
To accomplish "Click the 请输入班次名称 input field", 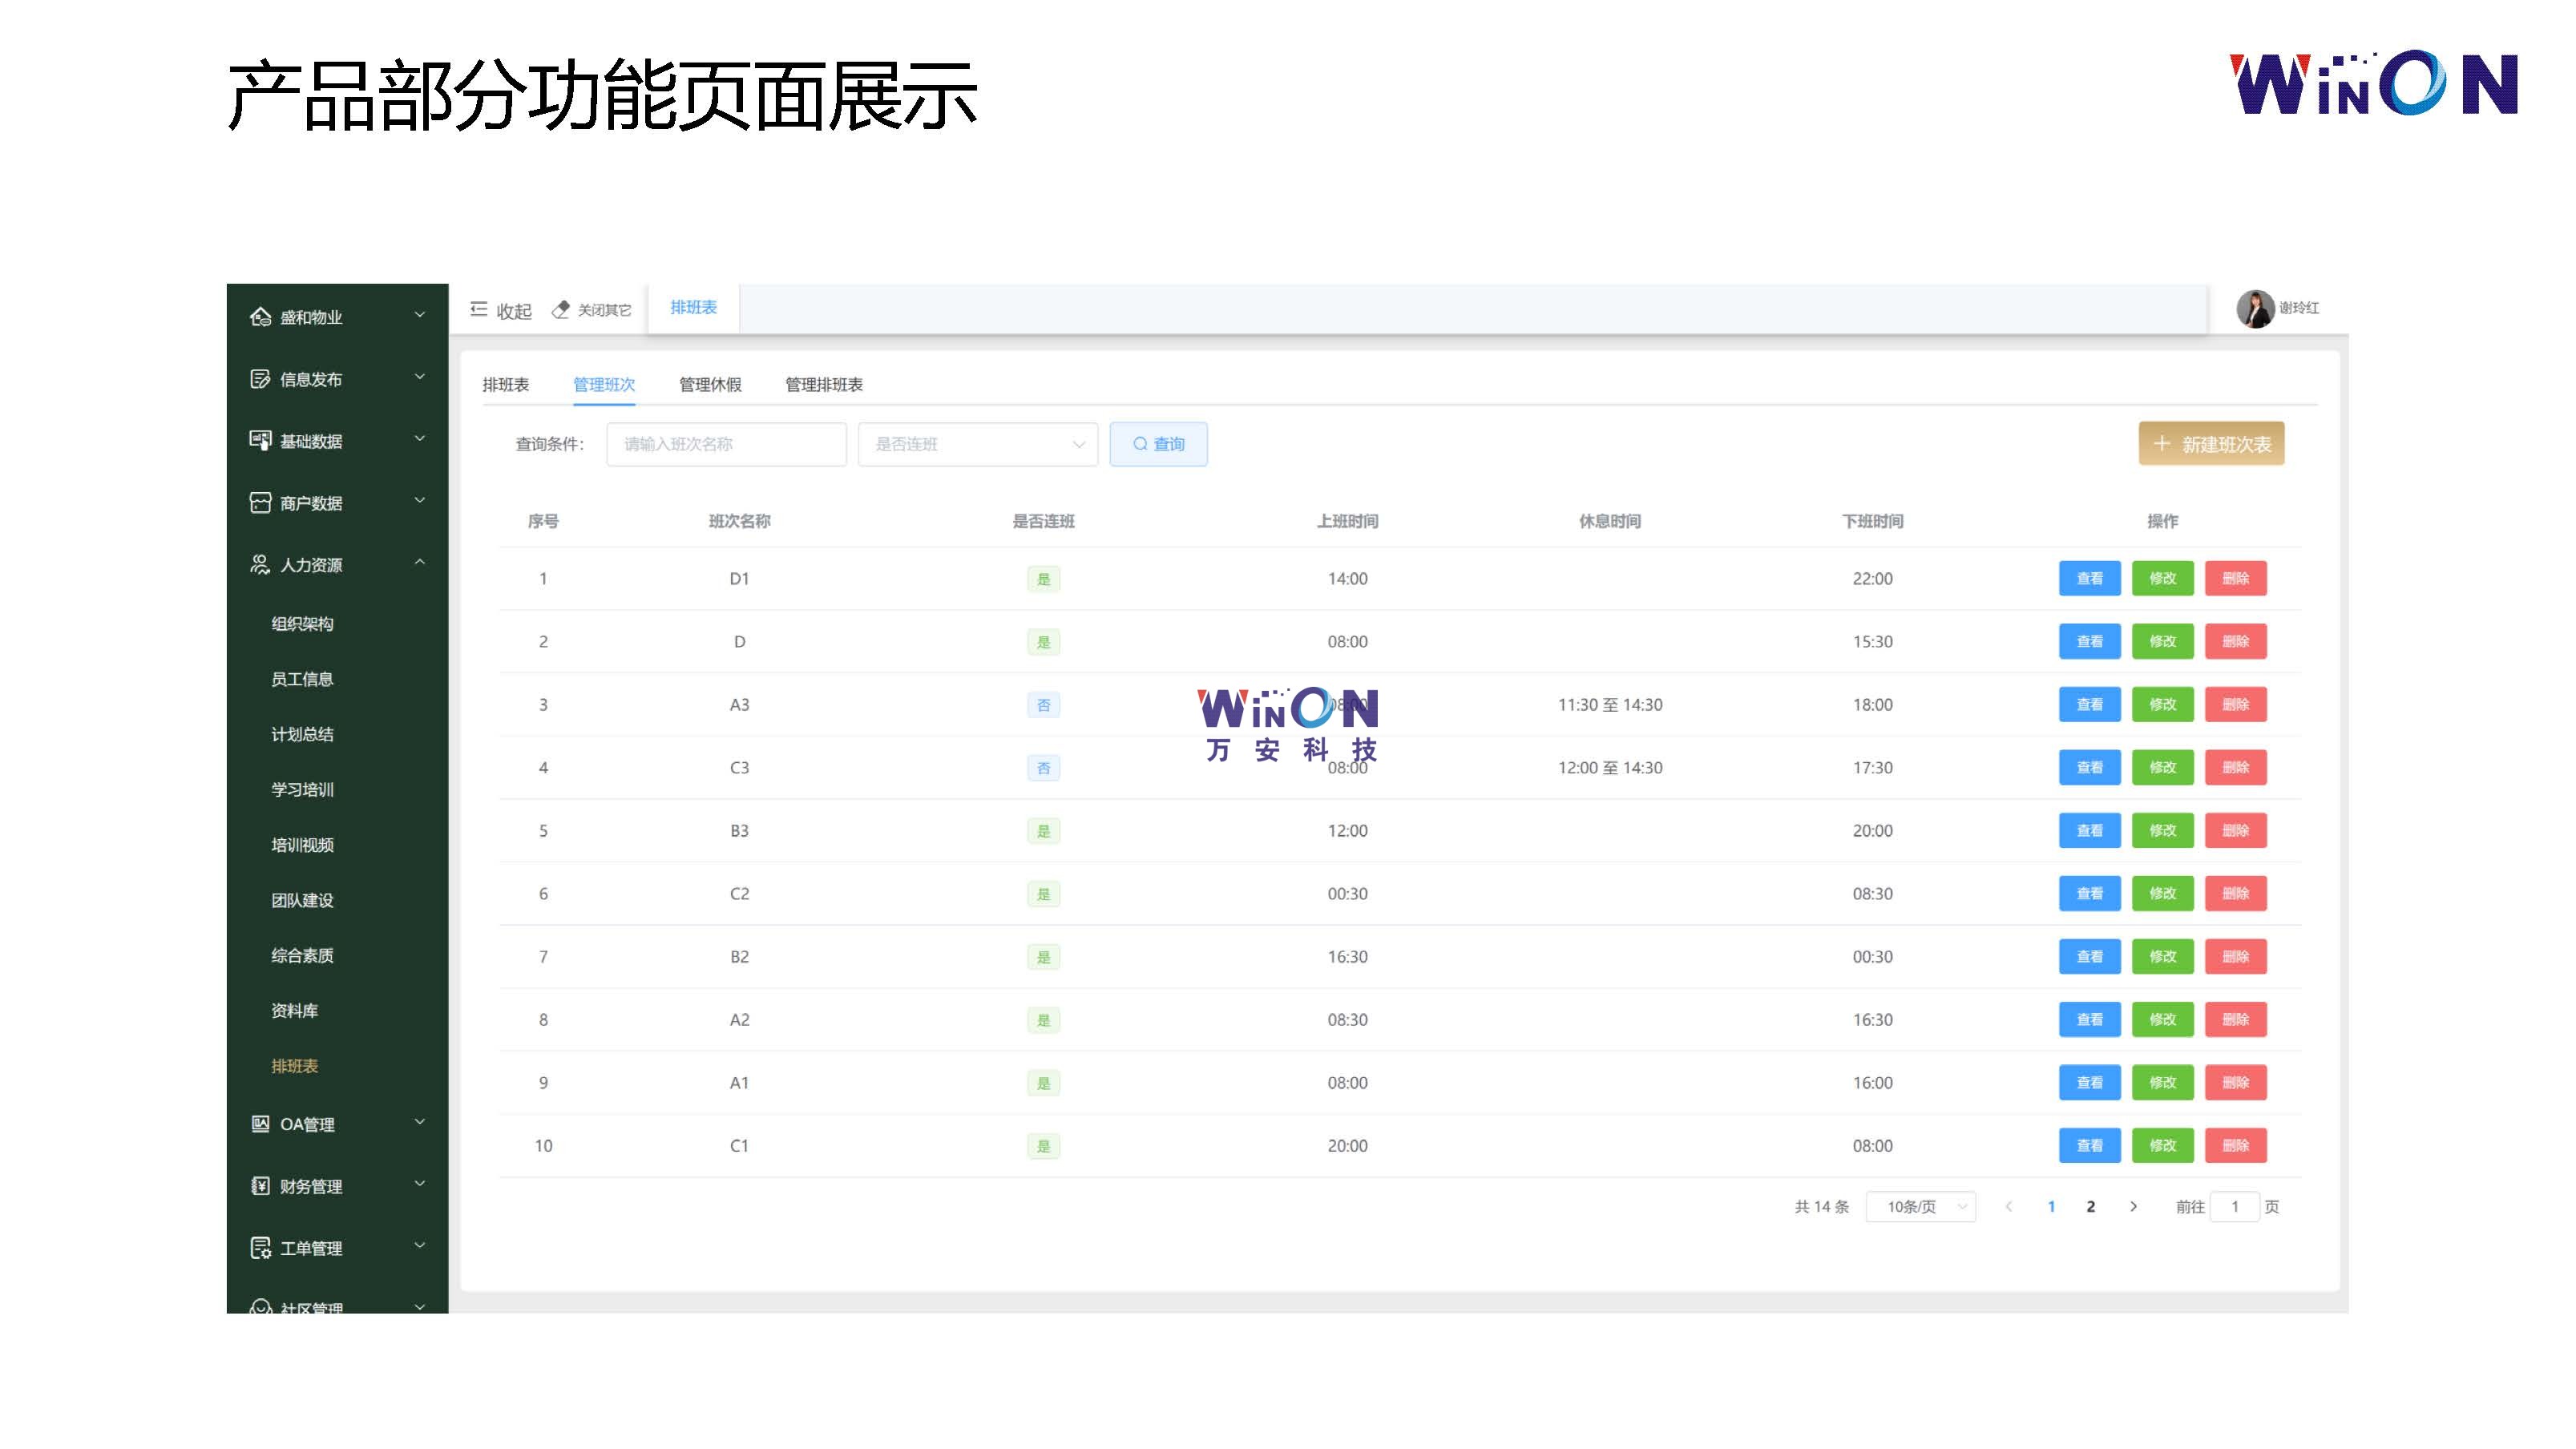I will click(x=727, y=444).
